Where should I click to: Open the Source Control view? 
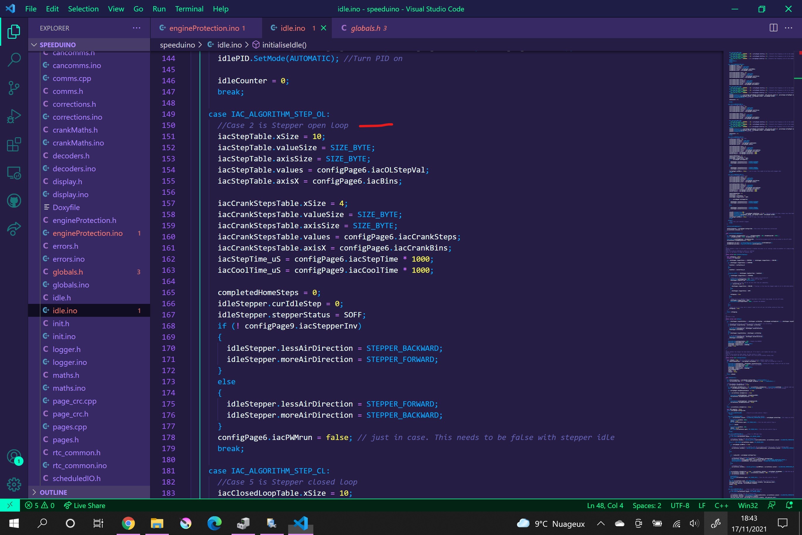[x=14, y=88]
